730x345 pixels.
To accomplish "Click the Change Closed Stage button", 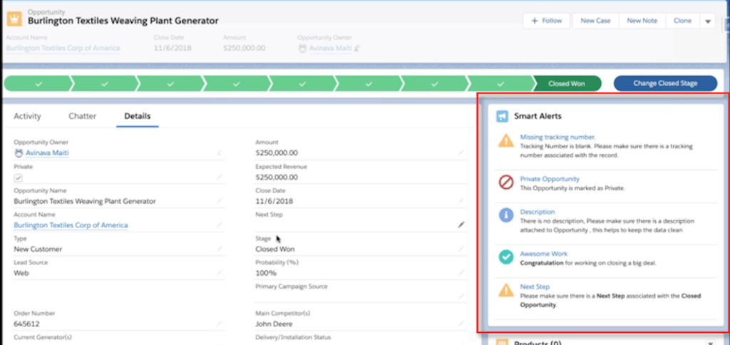I will (664, 83).
